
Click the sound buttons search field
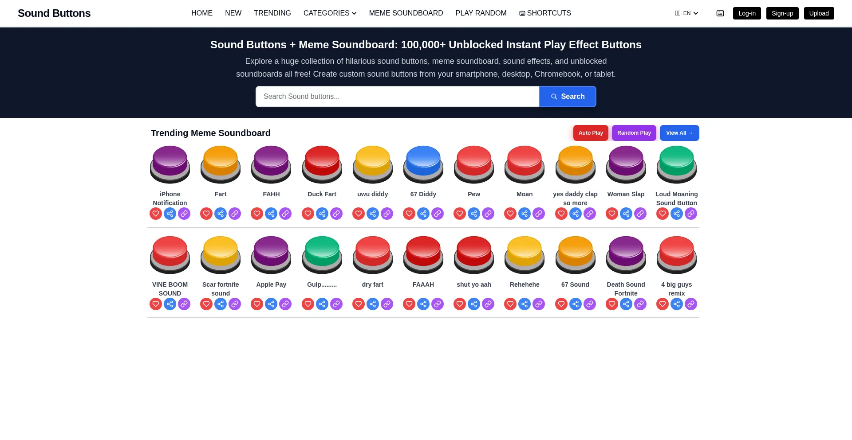tap(397, 97)
